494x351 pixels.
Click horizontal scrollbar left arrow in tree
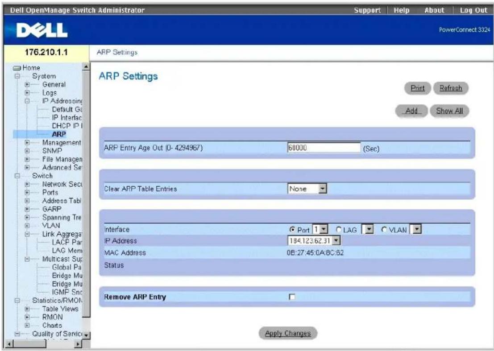point(9,344)
